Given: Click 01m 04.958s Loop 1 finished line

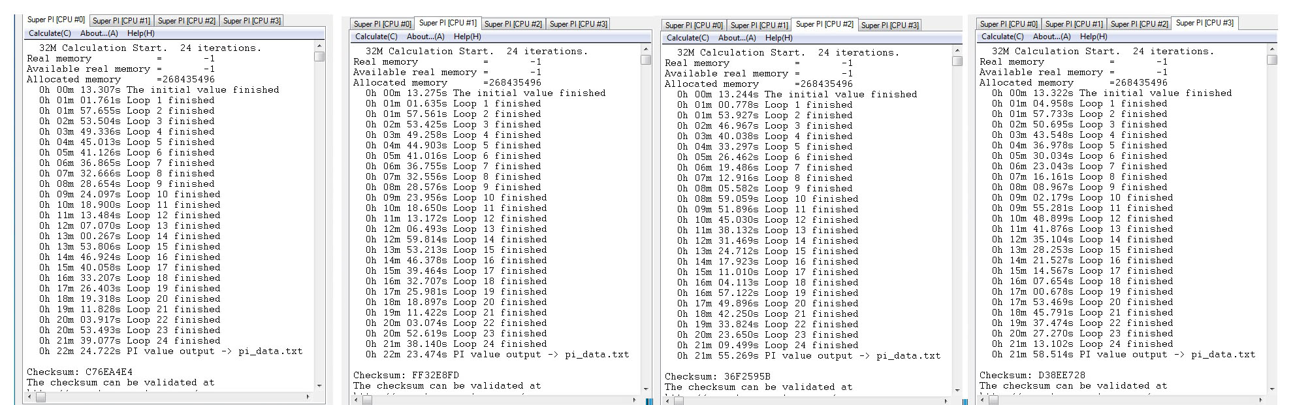Looking at the screenshot, I should tap(1079, 104).
